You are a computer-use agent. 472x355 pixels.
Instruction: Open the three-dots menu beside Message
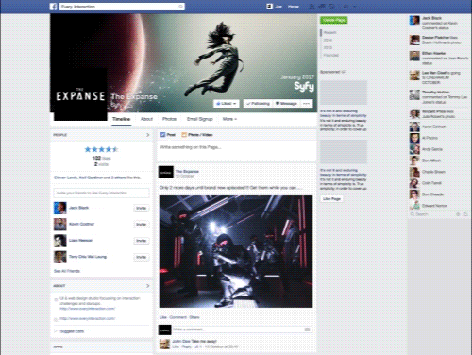306,104
